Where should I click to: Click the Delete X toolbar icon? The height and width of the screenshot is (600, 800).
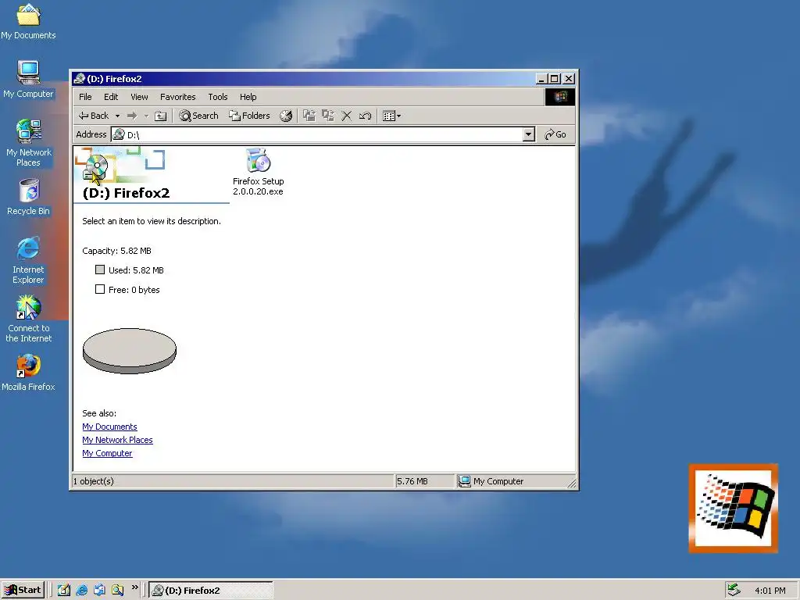pyautogui.click(x=346, y=116)
